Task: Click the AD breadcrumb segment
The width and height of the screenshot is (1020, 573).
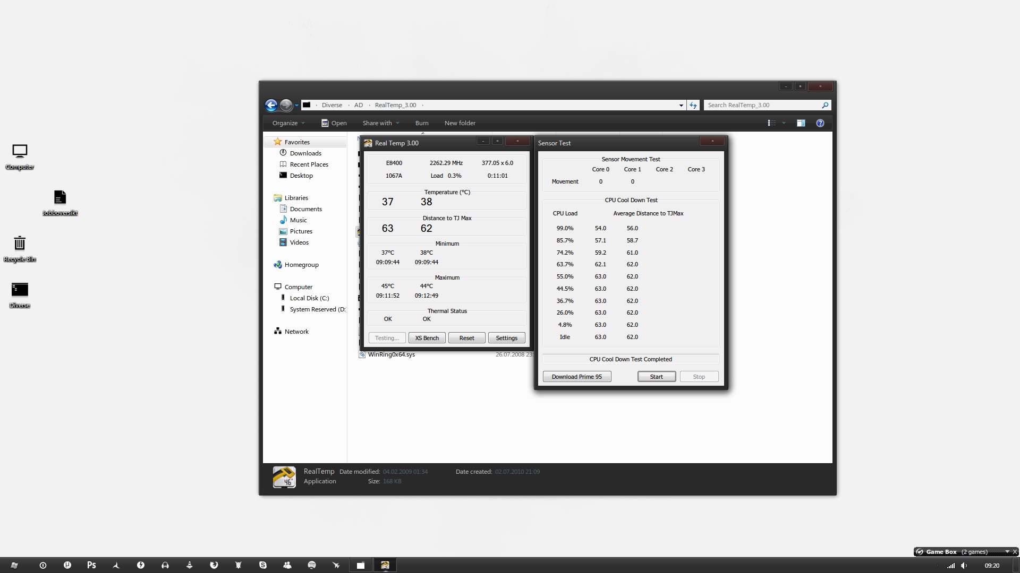Action: pyautogui.click(x=359, y=105)
